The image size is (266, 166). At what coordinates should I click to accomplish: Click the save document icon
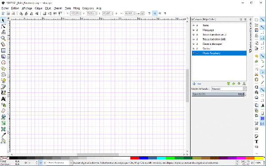[x=257, y=31]
